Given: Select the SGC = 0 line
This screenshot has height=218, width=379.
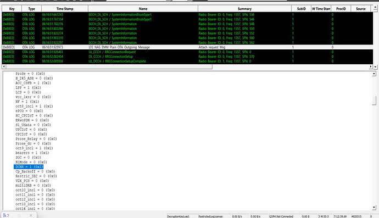Looking at the screenshot, I should (28, 158).
